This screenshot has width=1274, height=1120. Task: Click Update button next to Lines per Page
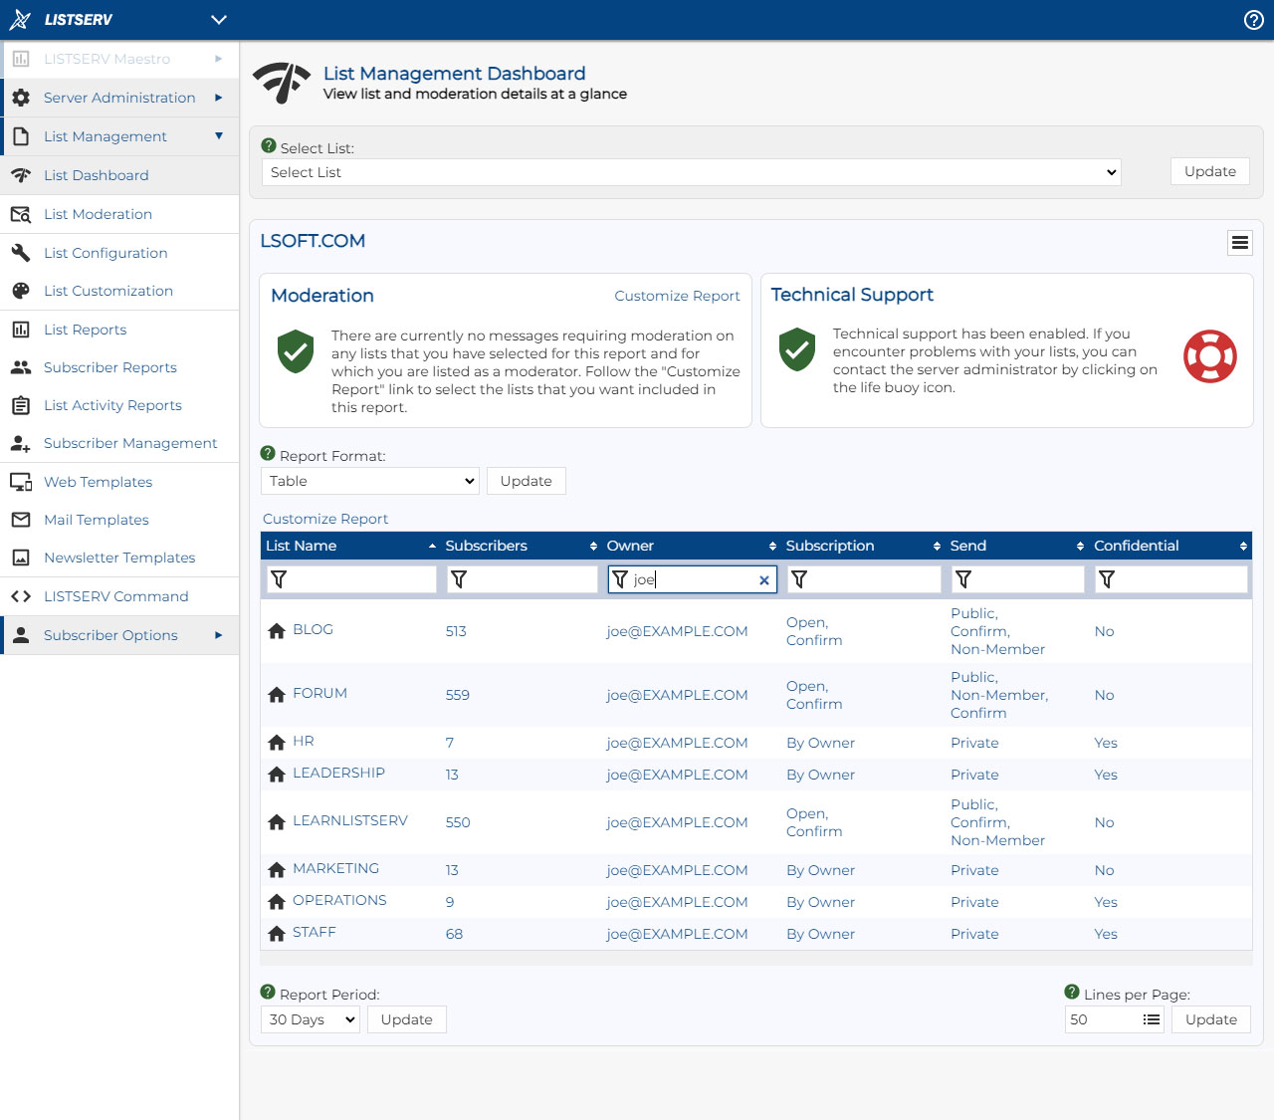[x=1211, y=1019]
